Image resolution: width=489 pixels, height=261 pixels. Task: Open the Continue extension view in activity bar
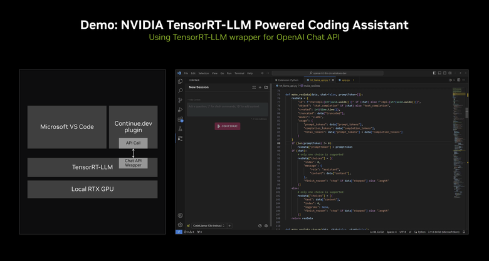click(180, 138)
